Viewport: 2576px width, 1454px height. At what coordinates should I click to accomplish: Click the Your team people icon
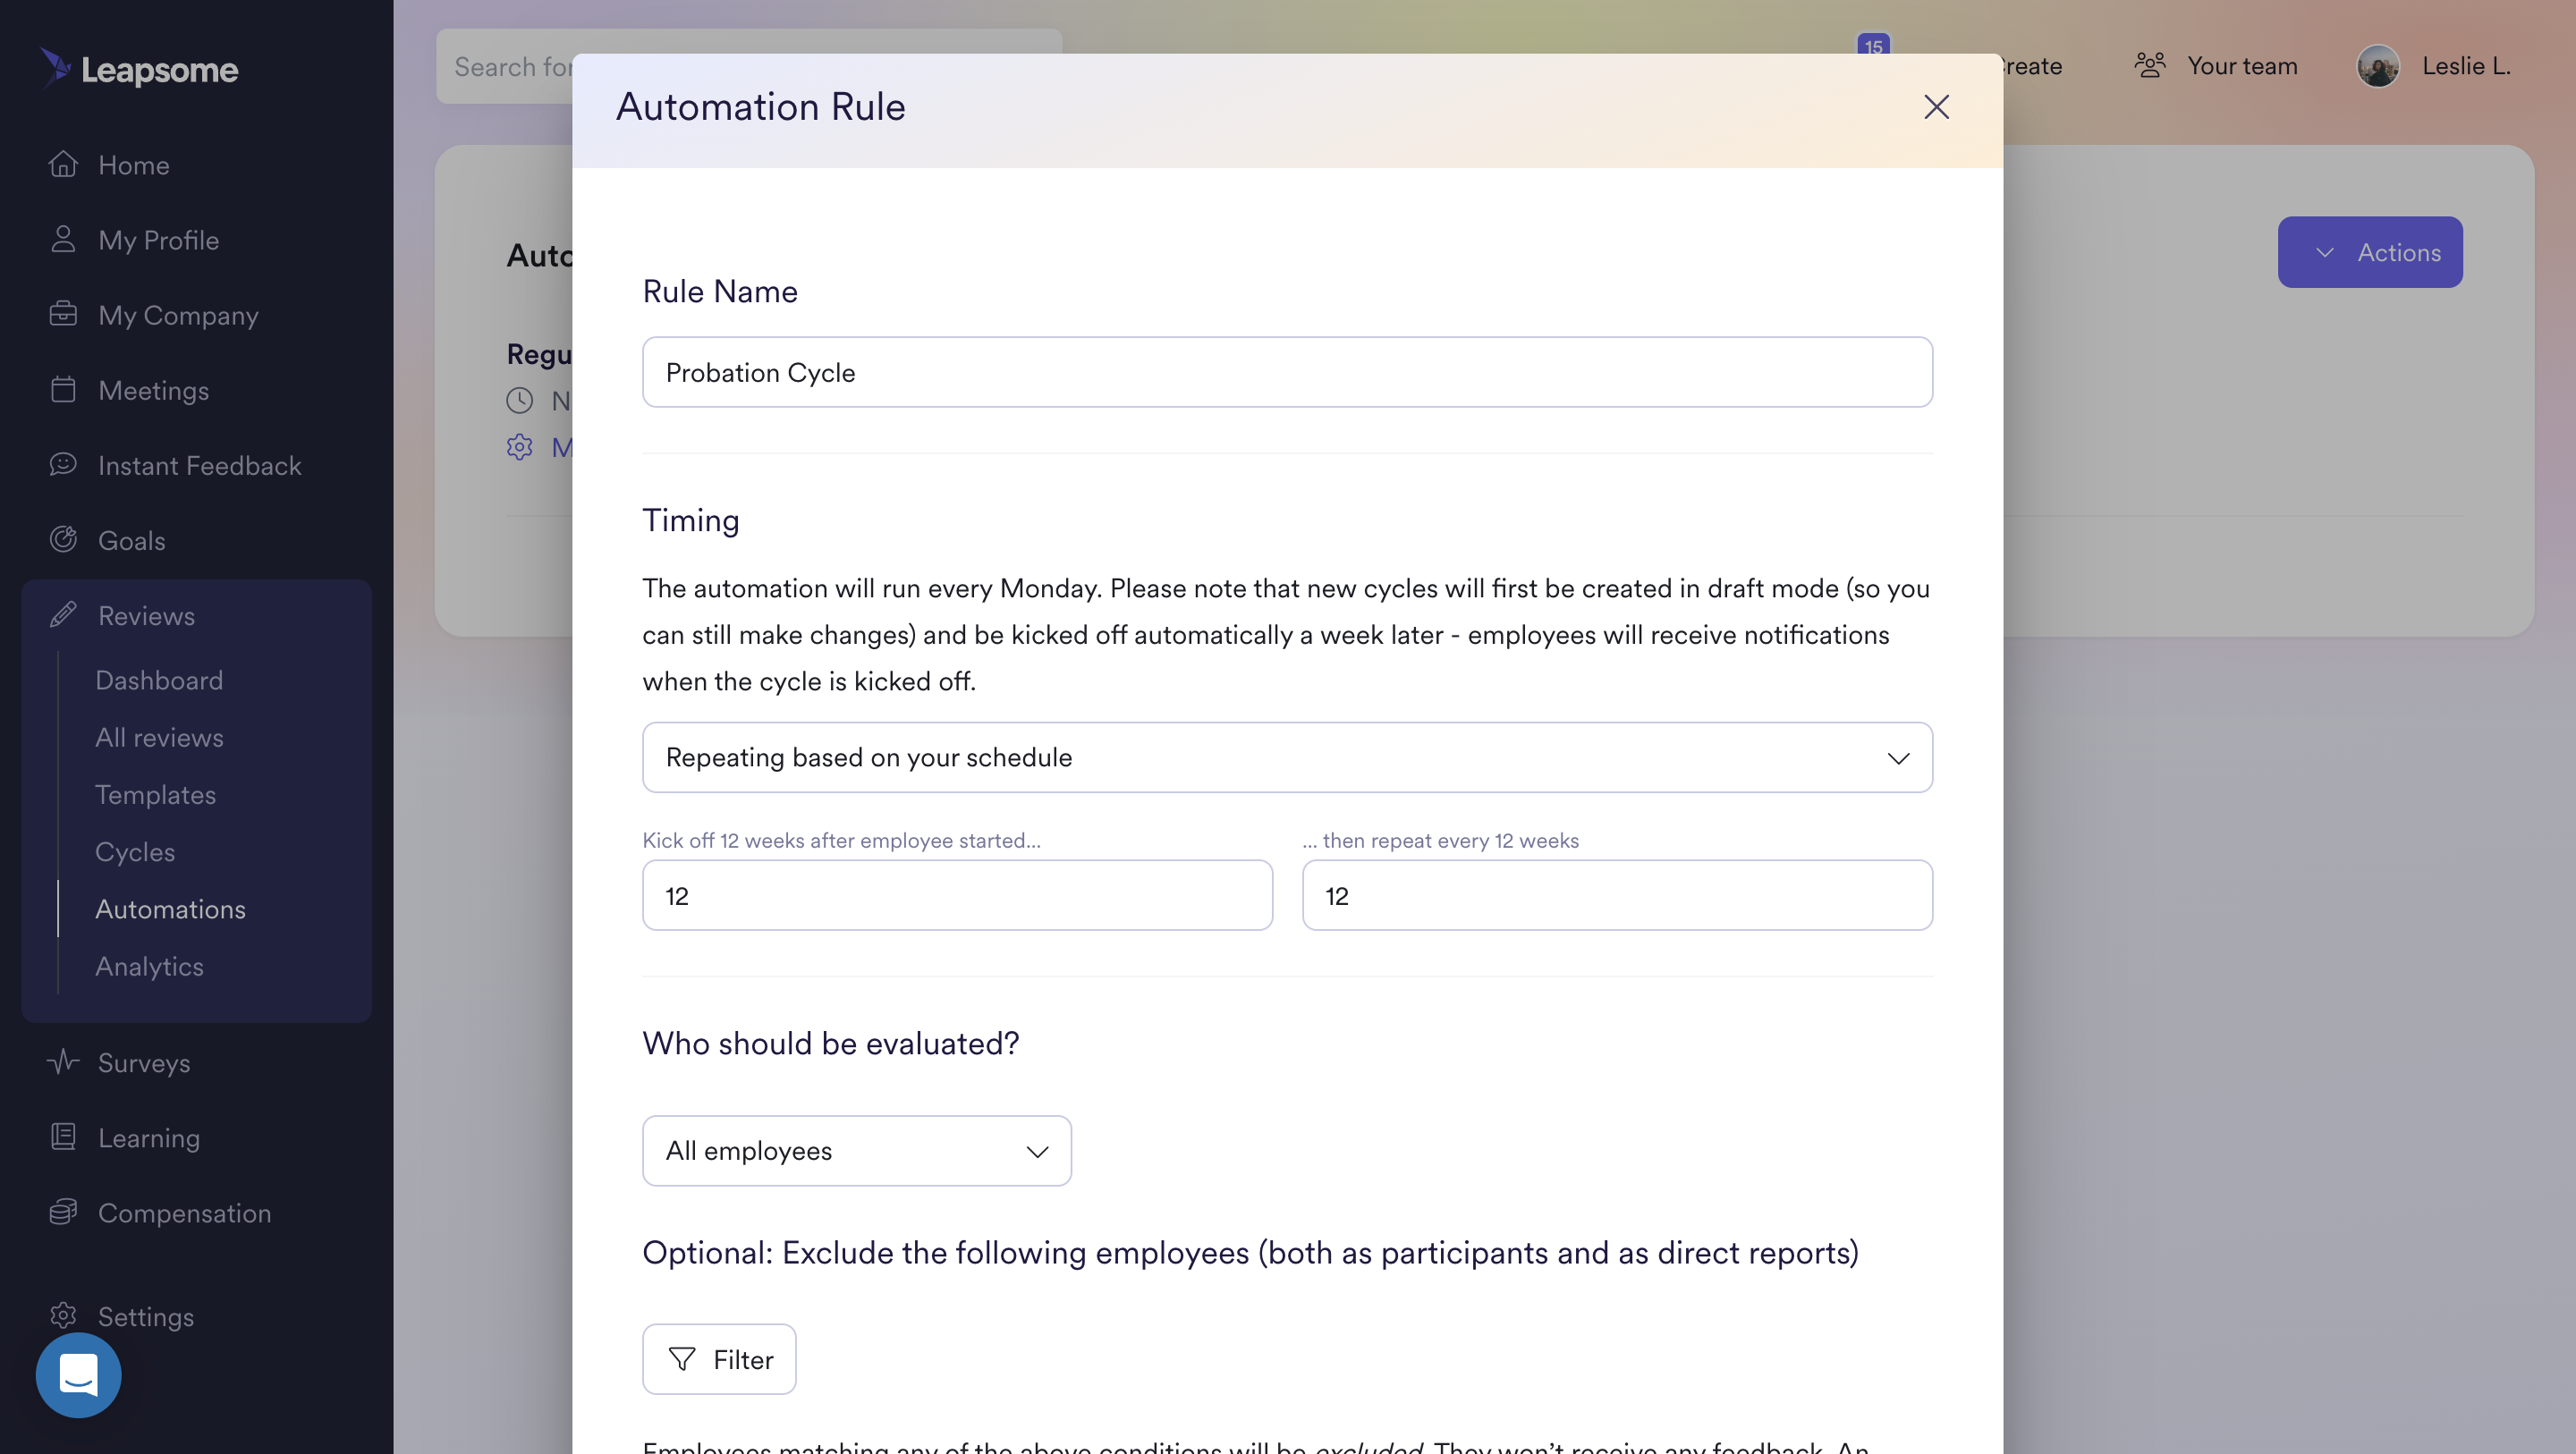(2150, 65)
